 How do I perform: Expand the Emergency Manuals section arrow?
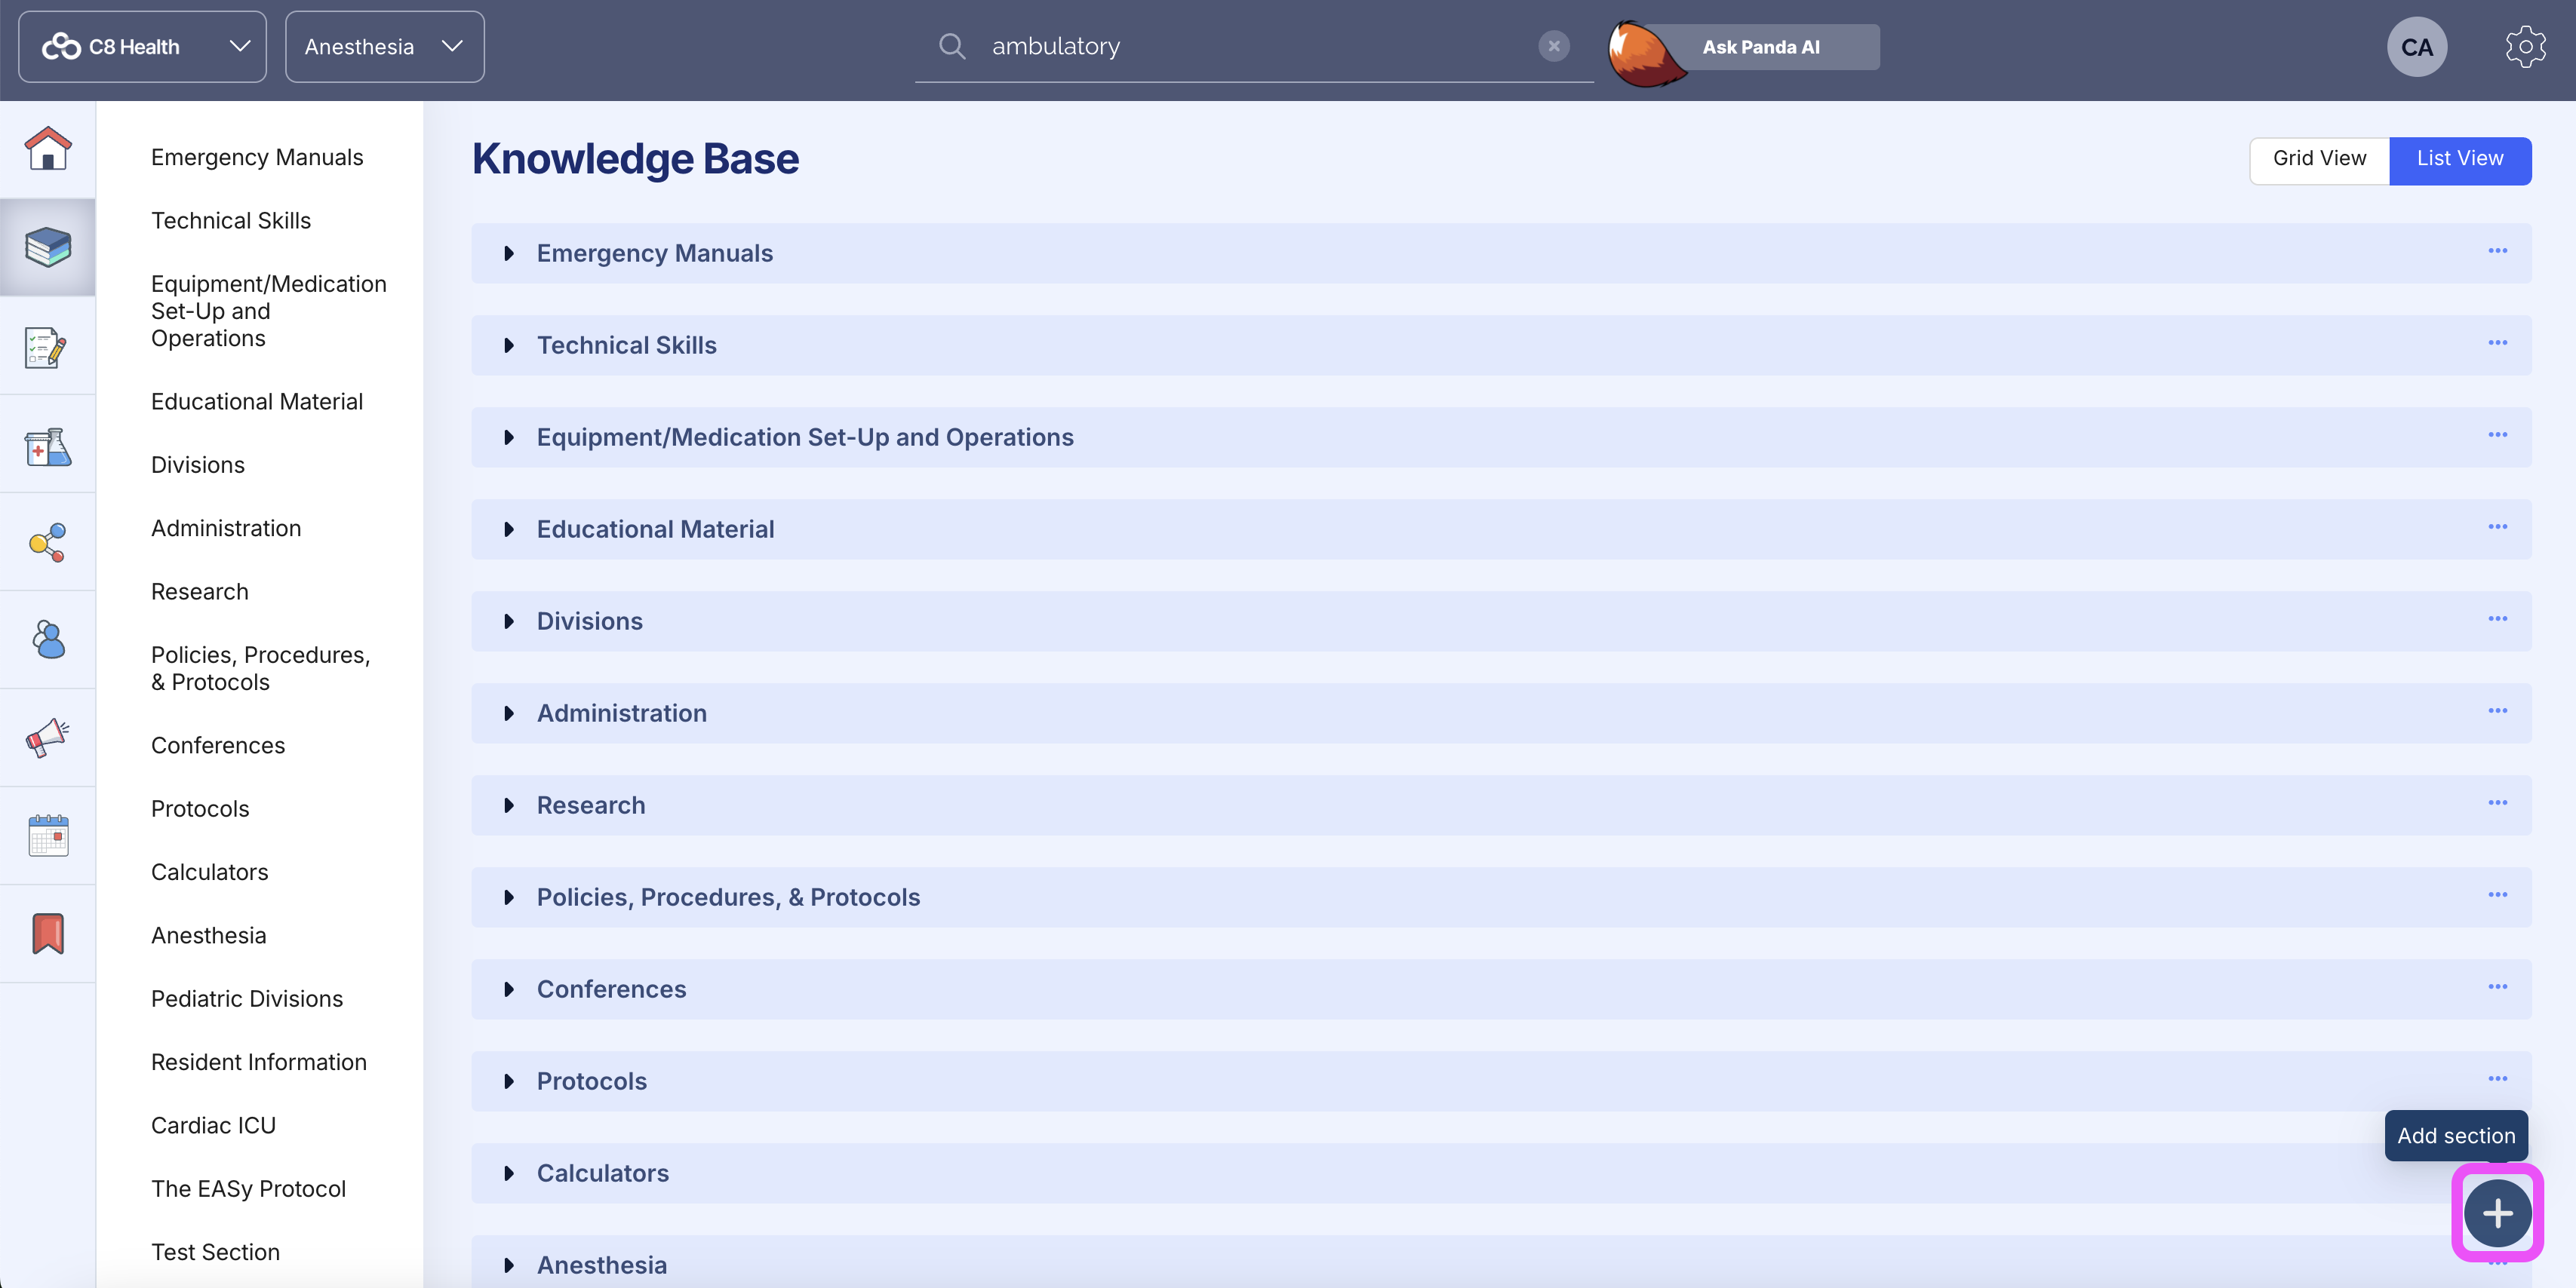[x=509, y=254]
